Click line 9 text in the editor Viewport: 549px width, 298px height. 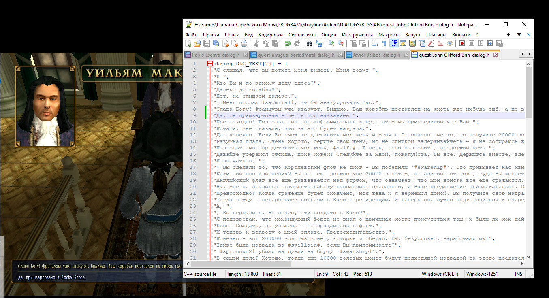click(x=286, y=115)
